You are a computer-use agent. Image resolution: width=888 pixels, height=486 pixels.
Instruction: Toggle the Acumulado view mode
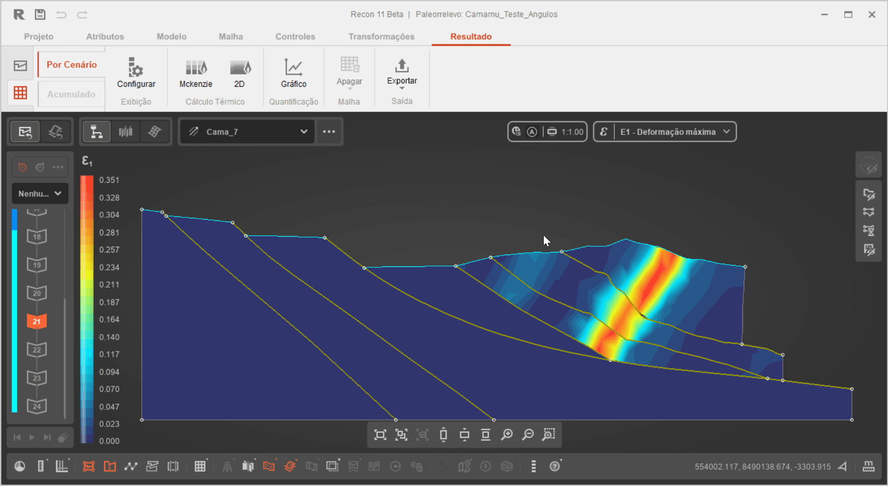(x=71, y=94)
